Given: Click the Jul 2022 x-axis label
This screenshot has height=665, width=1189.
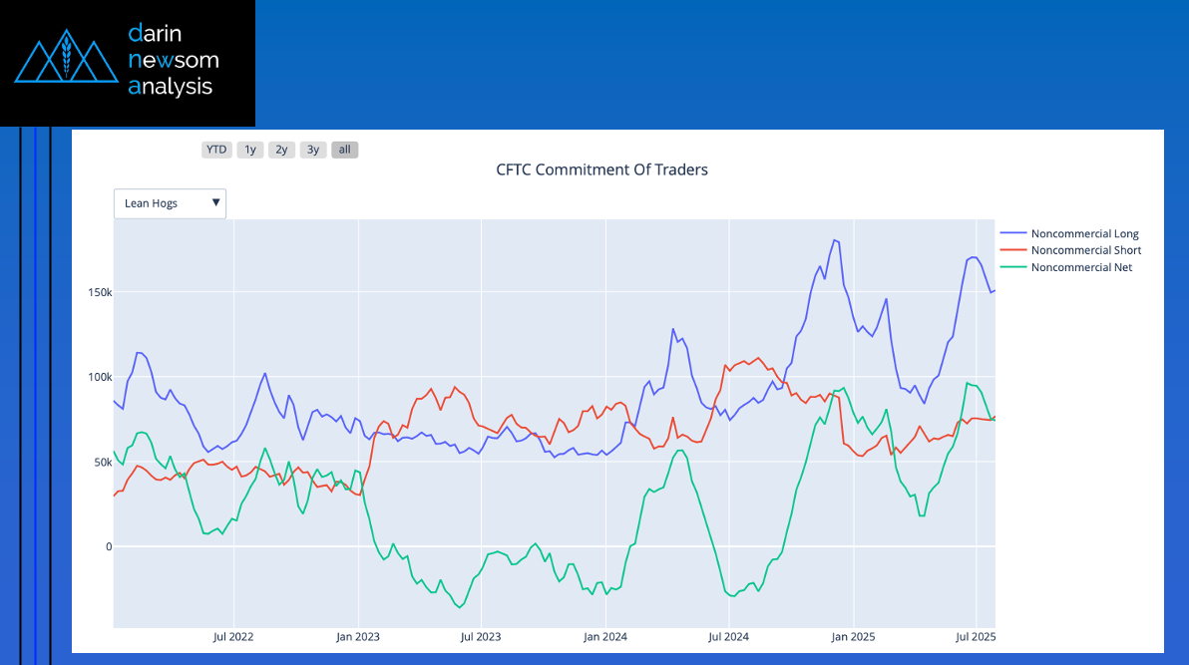Looking at the screenshot, I should tap(233, 636).
